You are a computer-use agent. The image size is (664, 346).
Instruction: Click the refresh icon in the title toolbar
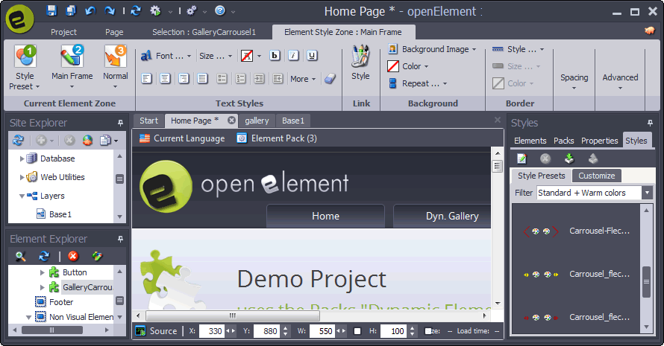tap(136, 10)
